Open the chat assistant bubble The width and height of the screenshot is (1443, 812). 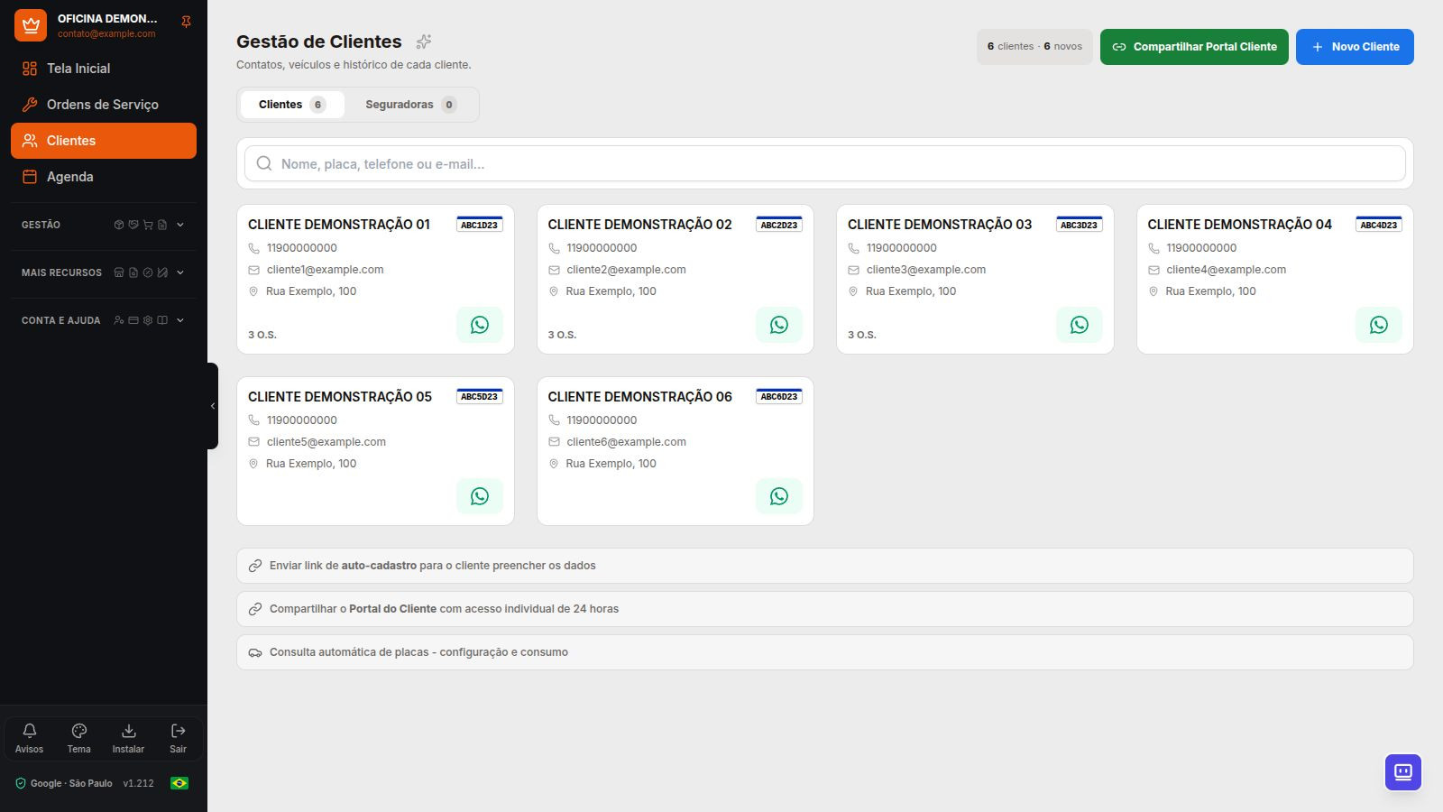coord(1403,772)
